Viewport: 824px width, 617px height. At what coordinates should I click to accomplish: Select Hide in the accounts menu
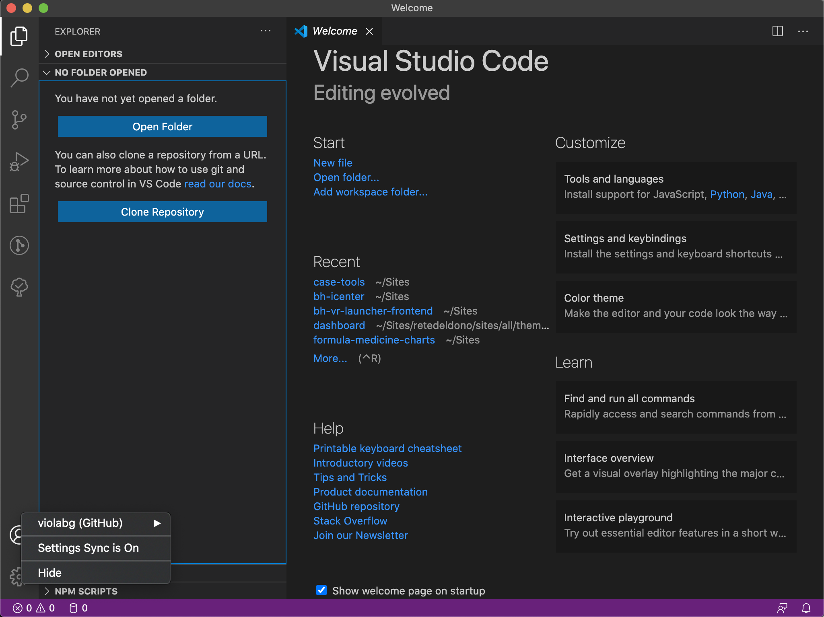[50, 572]
